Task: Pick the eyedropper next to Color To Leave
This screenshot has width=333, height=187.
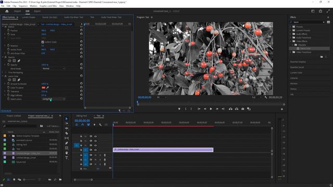Action: [x=47, y=88]
